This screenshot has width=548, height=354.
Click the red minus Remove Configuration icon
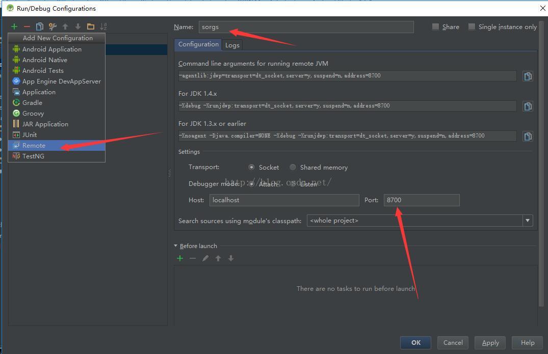tap(27, 26)
